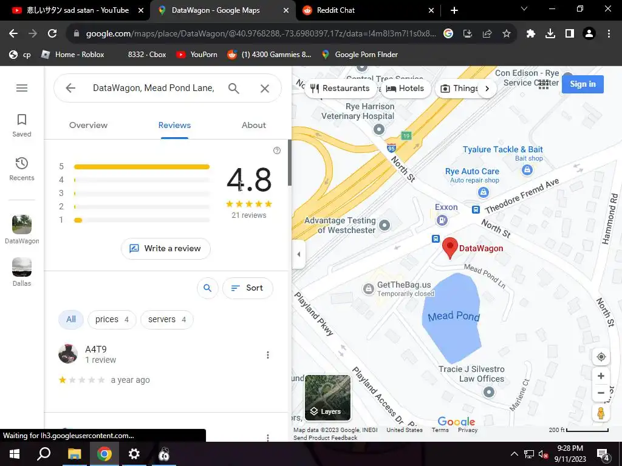This screenshot has height=466, width=622.
Task: Switch to Reddit Chat browser tab
Action: coord(367,10)
